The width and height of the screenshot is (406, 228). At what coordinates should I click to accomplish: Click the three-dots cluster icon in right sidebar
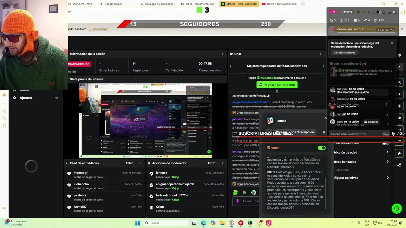pos(399,165)
